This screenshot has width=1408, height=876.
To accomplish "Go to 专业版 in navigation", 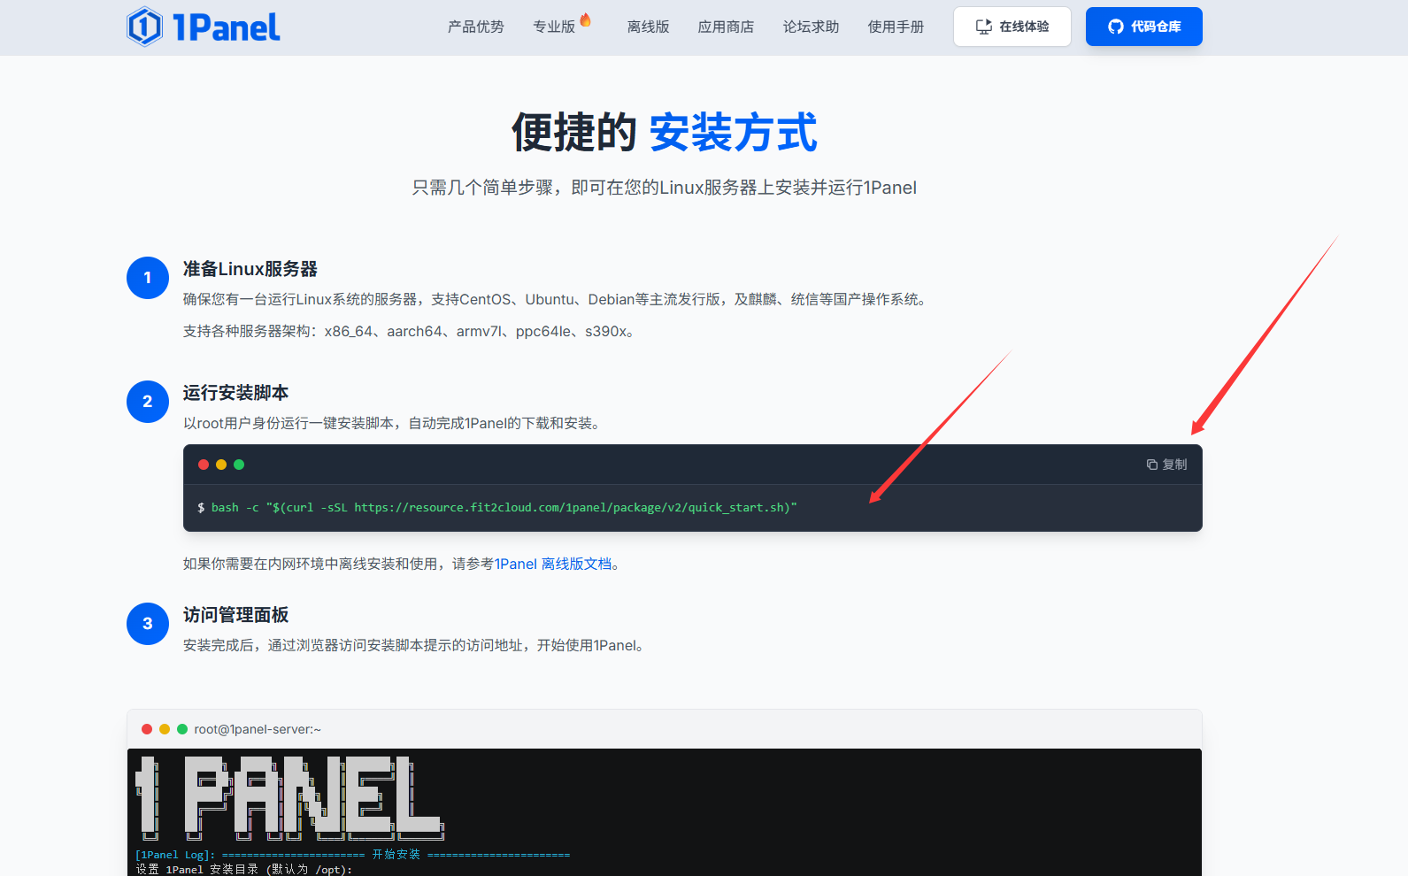I will point(554,27).
